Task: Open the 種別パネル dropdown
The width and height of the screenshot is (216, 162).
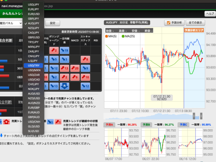Action: (11, 23)
